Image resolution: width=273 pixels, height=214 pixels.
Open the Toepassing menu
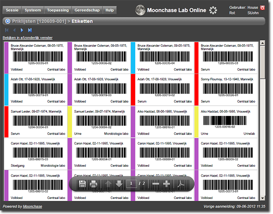click(58, 10)
